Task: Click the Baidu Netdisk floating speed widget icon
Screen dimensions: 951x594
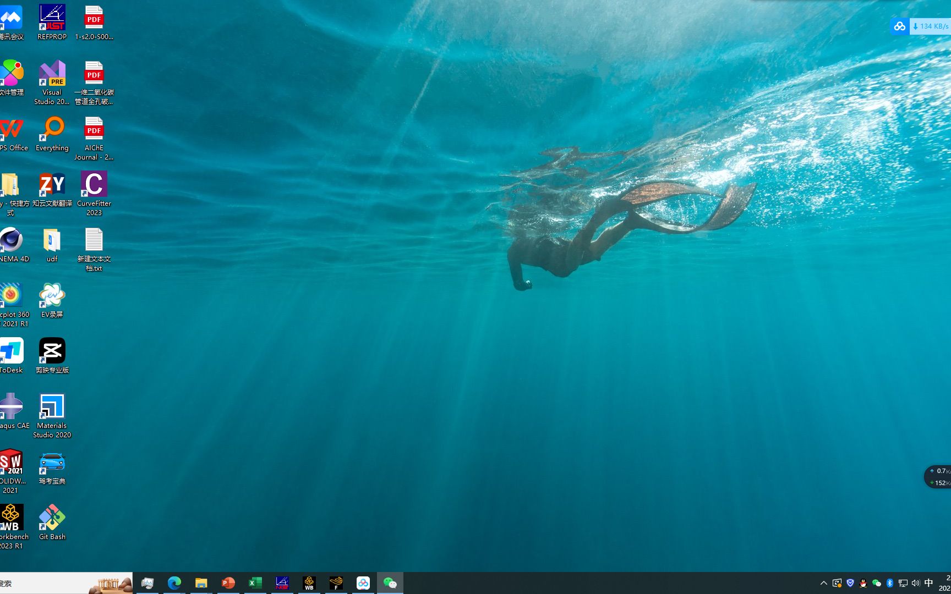Action: click(x=900, y=26)
